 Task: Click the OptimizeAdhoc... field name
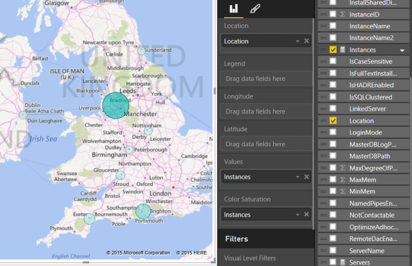[374, 227]
